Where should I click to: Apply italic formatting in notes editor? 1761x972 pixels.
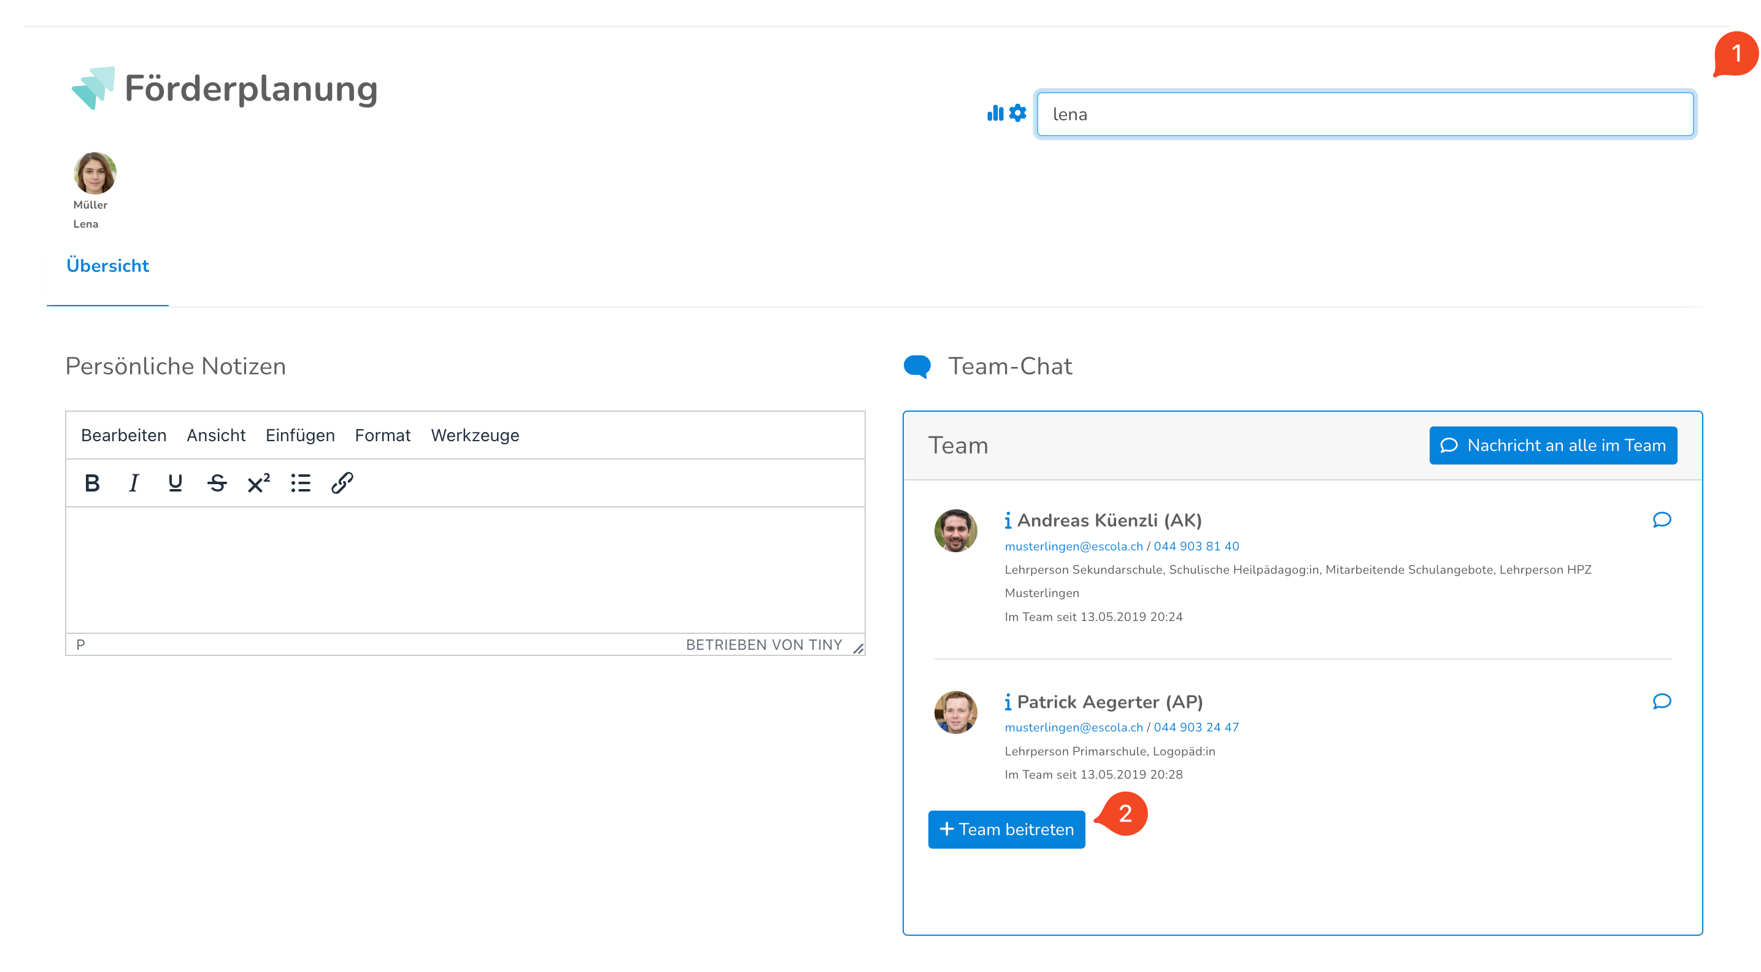pyautogui.click(x=133, y=484)
